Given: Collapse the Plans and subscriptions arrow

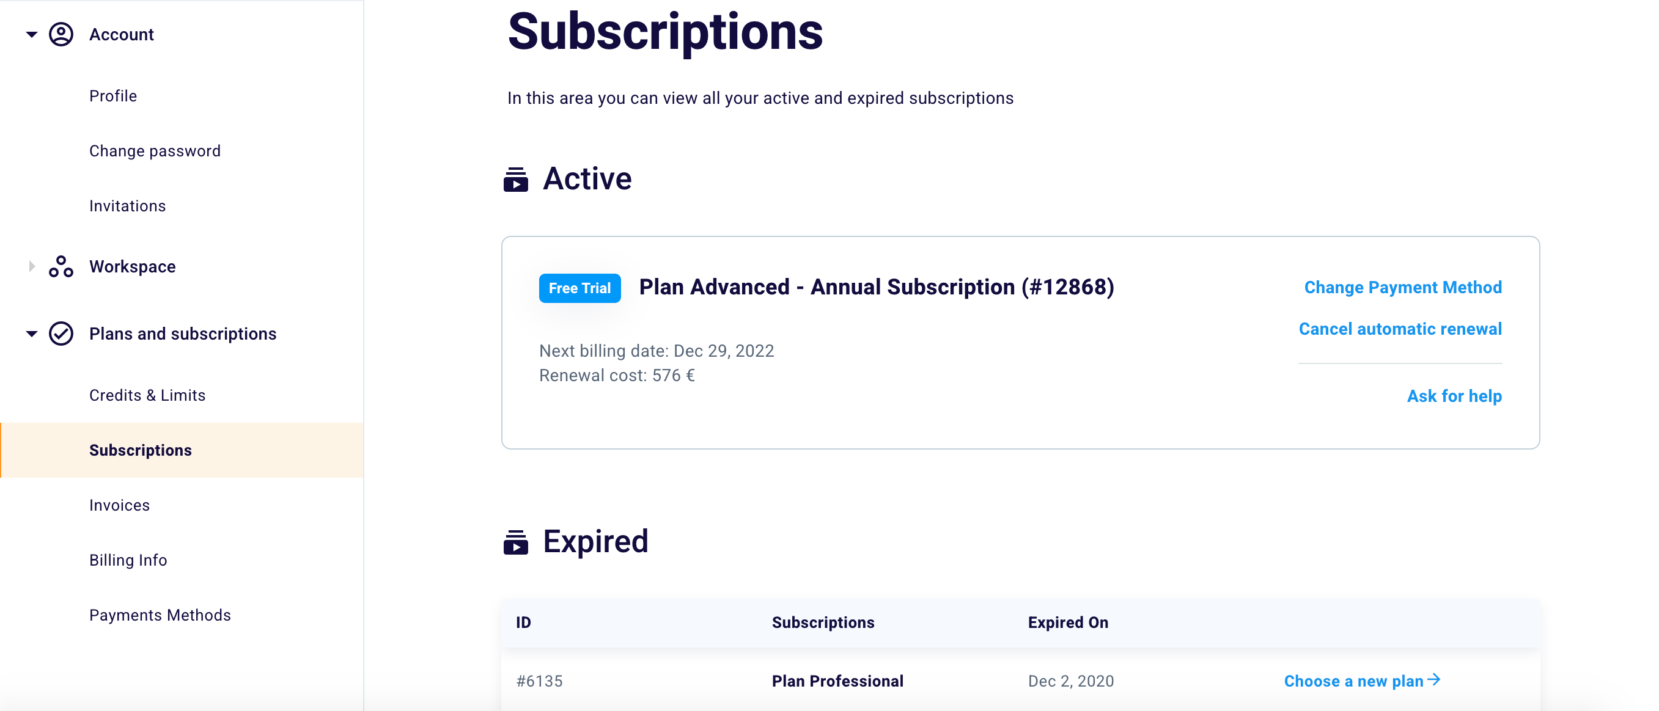Looking at the screenshot, I should pyautogui.click(x=32, y=334).
